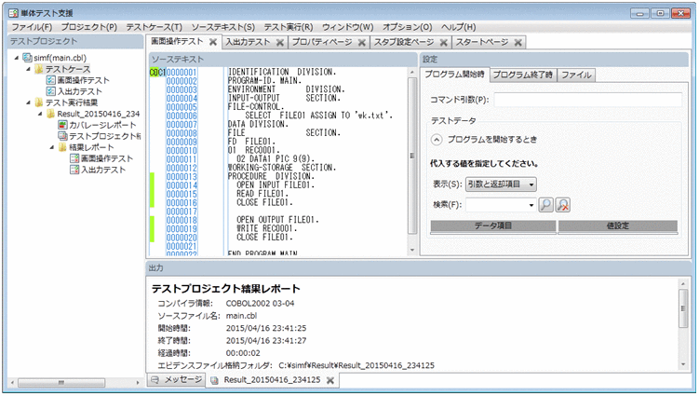The height and width of the screenshot is (396, 699).
Task: Click the clear search icon with red X
Action: click(563, 205)
